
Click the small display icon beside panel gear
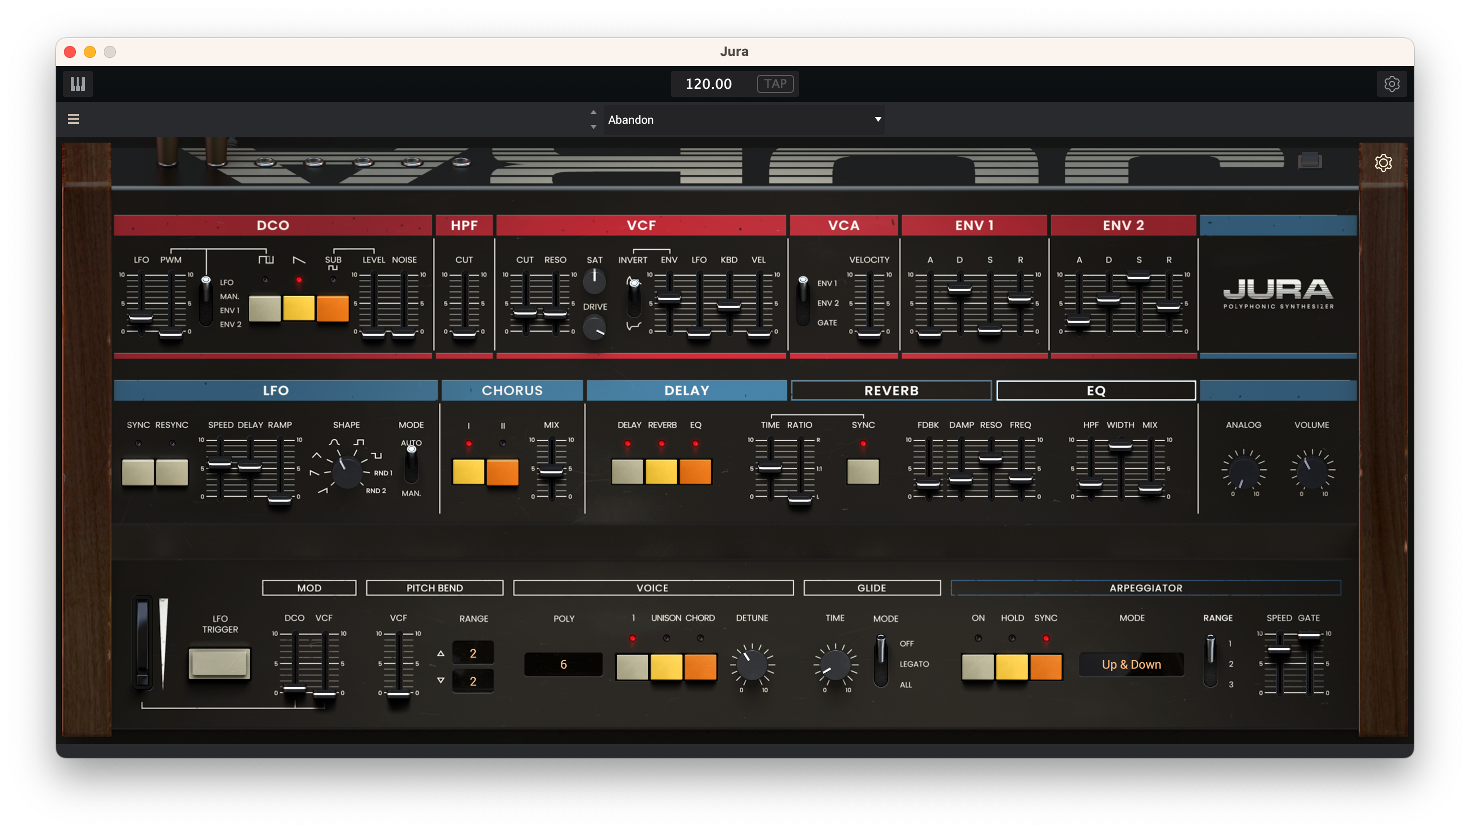pyautogui.click(x=1309, y=161)
